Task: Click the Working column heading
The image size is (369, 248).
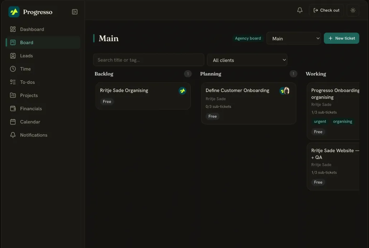Action: tap(316, 74)
